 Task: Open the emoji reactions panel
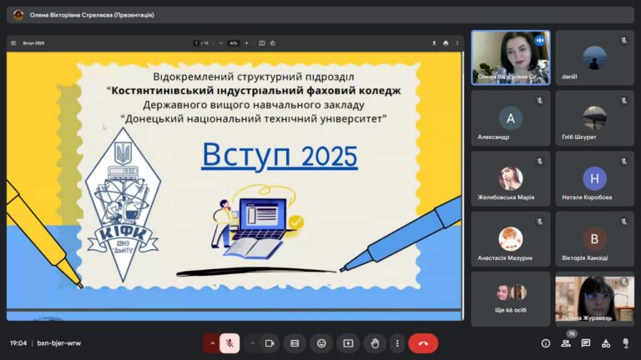[x=321, y=343]
